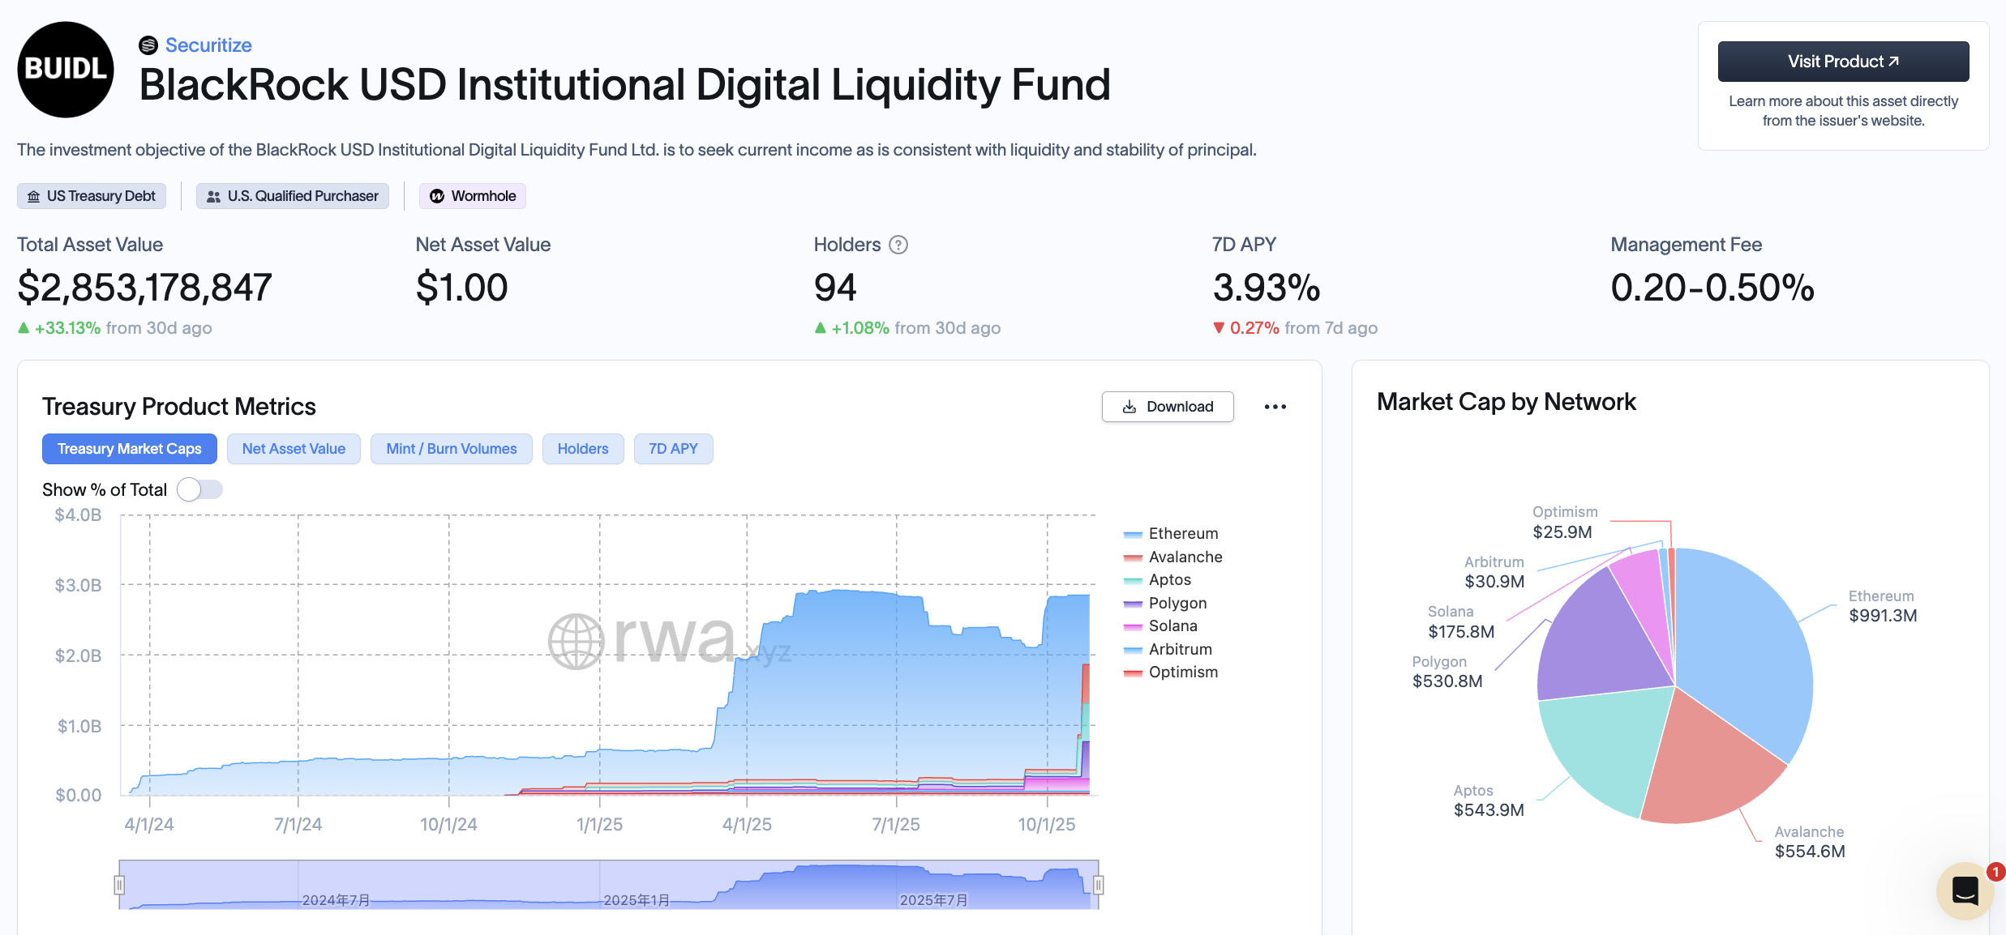Click the Holders help question-mark icon

tap(898, 245)
